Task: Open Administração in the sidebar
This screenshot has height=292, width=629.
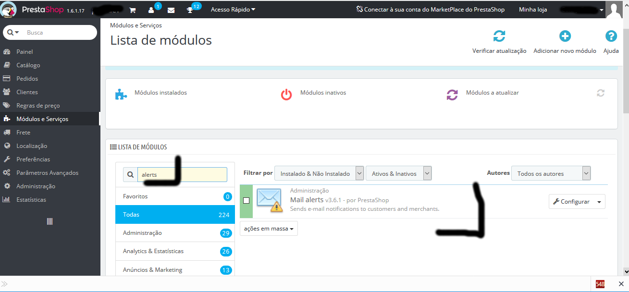Action: tap(50, 186)
